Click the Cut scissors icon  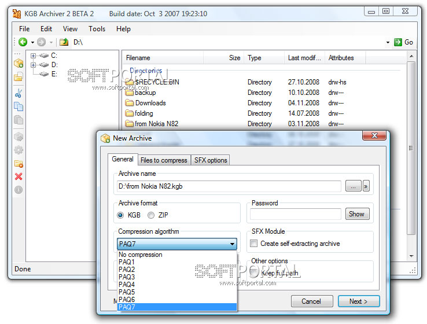[19, 93]
